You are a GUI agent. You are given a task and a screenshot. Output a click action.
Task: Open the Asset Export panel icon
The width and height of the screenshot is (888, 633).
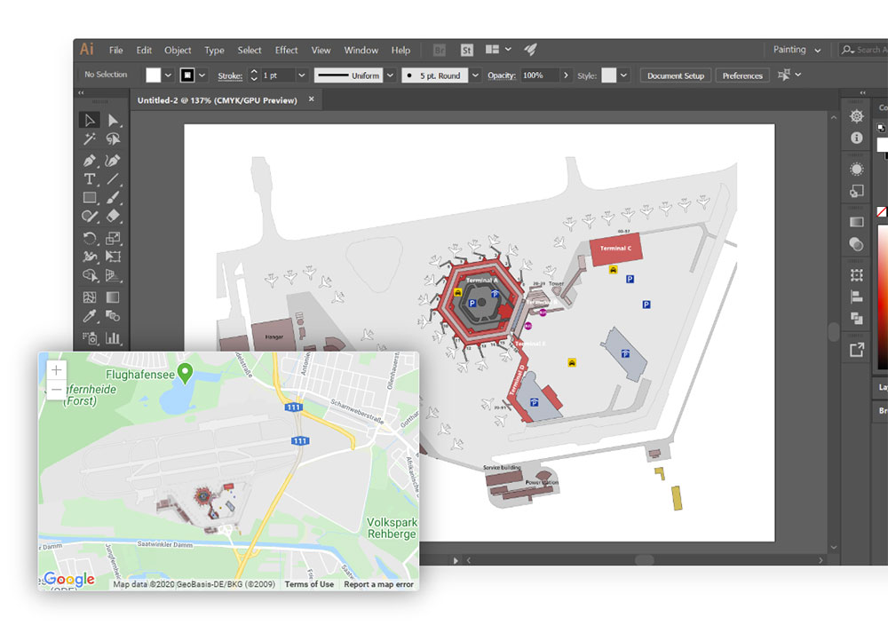click(x=856, y=350)
